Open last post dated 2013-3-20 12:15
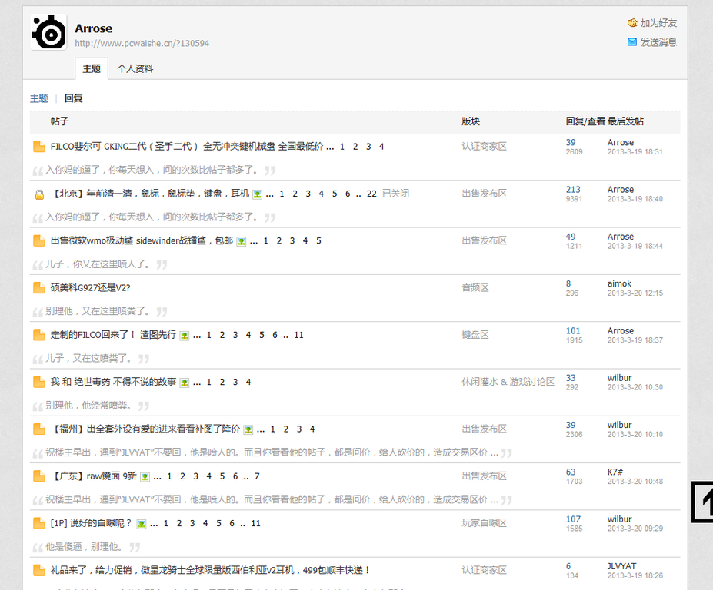 coord(635,293)
